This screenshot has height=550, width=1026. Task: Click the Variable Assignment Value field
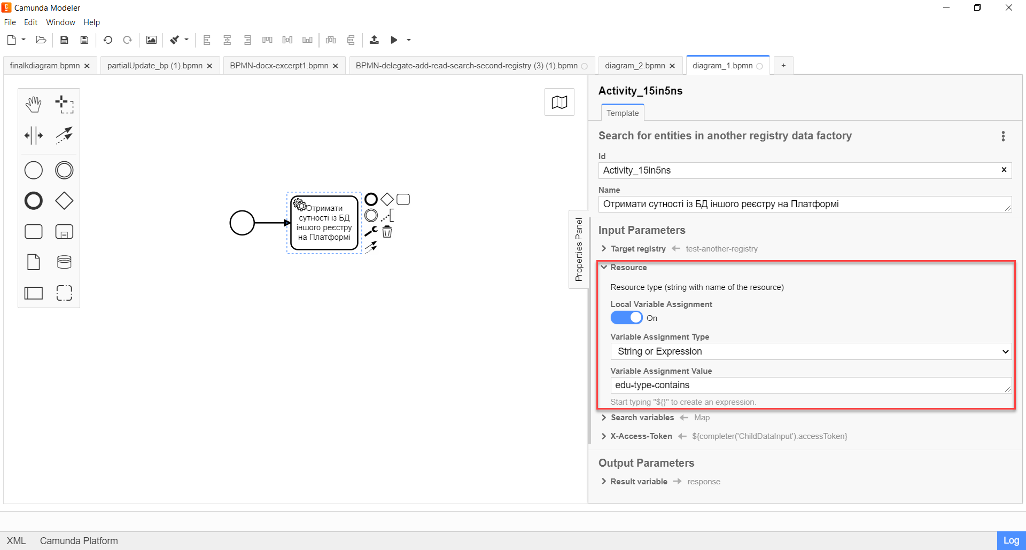(811, 385)
